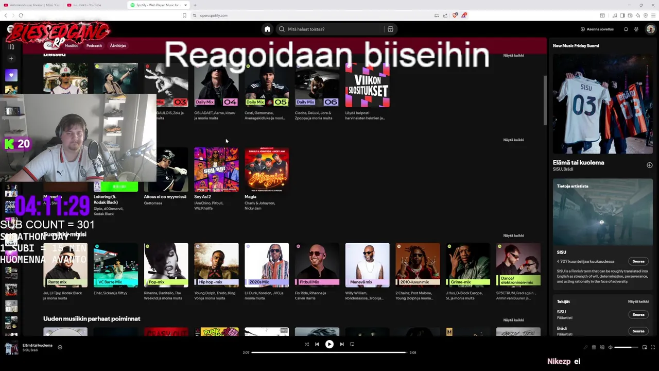The width and height of the screenshot is (659, 371).
Task: Toggle shuffle playback
Action: click(x=307, y=344)
